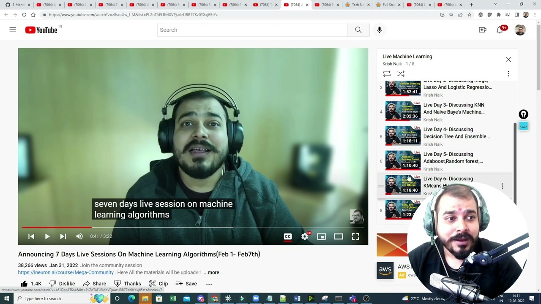Play the paused video
The height and width of the screenshot is (304, 541).
(x=47, y=236)
